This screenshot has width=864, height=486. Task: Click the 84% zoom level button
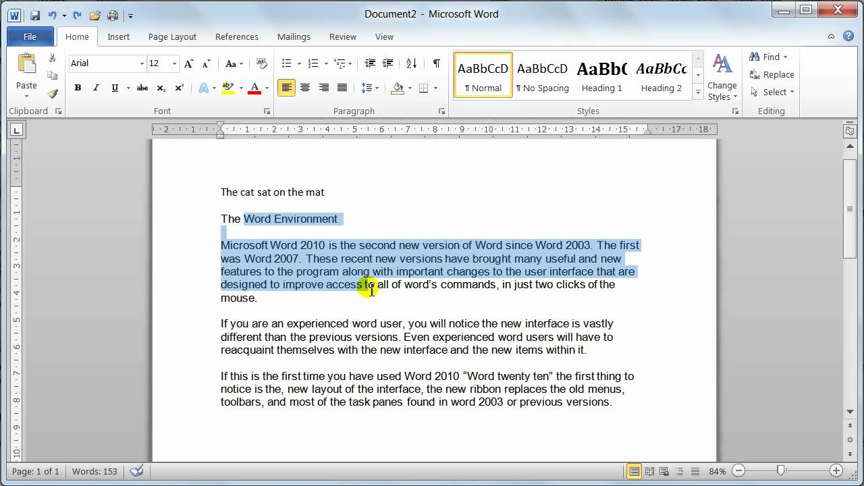click(x=717, y=471)
